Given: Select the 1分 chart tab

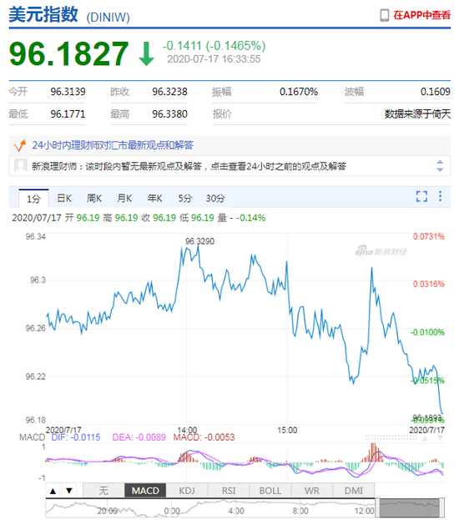Looking at the screenshot, I should [x=33, y=199].
